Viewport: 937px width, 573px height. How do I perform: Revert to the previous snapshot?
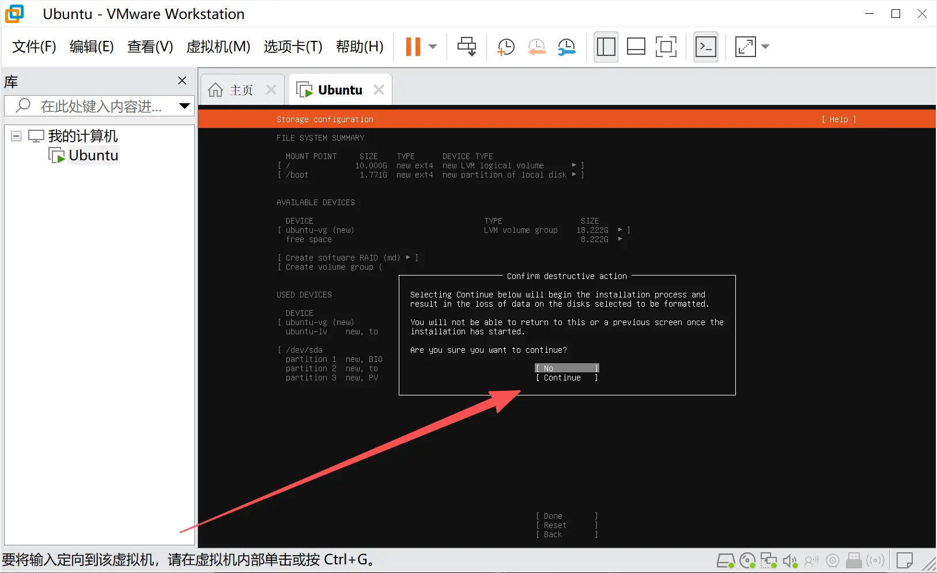coord(536,47)
